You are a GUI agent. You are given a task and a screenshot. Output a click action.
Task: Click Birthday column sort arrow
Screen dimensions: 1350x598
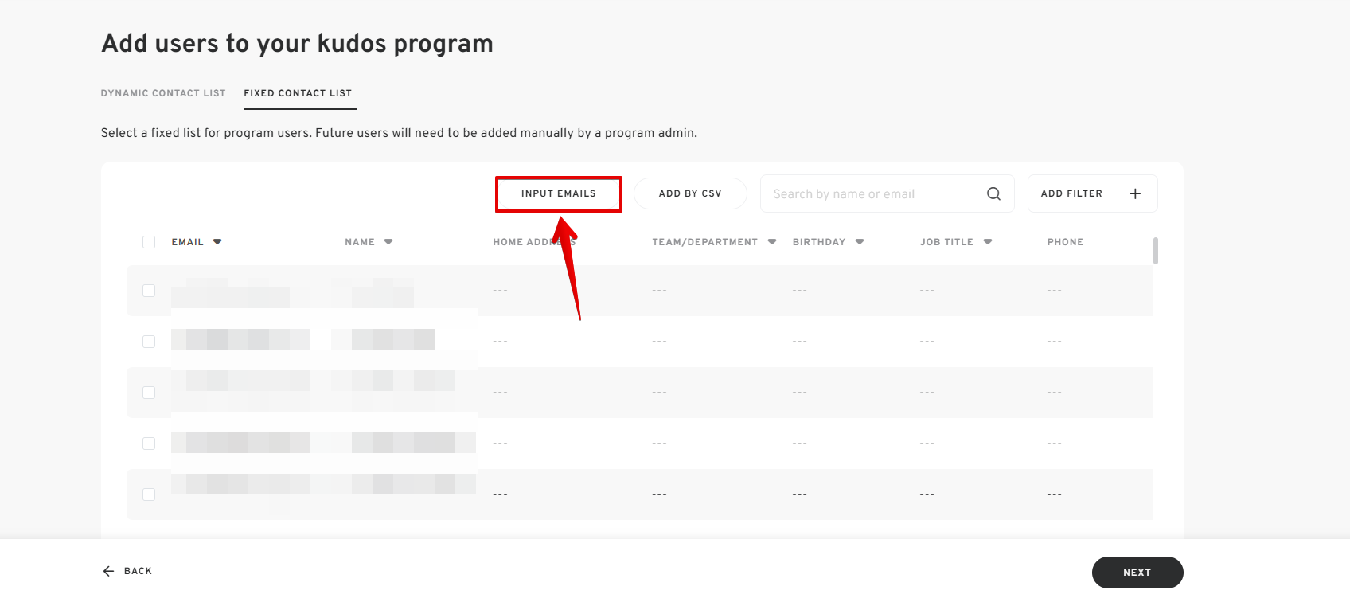860,242
